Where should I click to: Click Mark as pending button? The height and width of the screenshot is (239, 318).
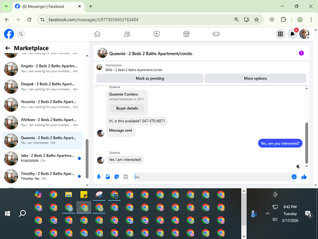[x=150, y=78]
